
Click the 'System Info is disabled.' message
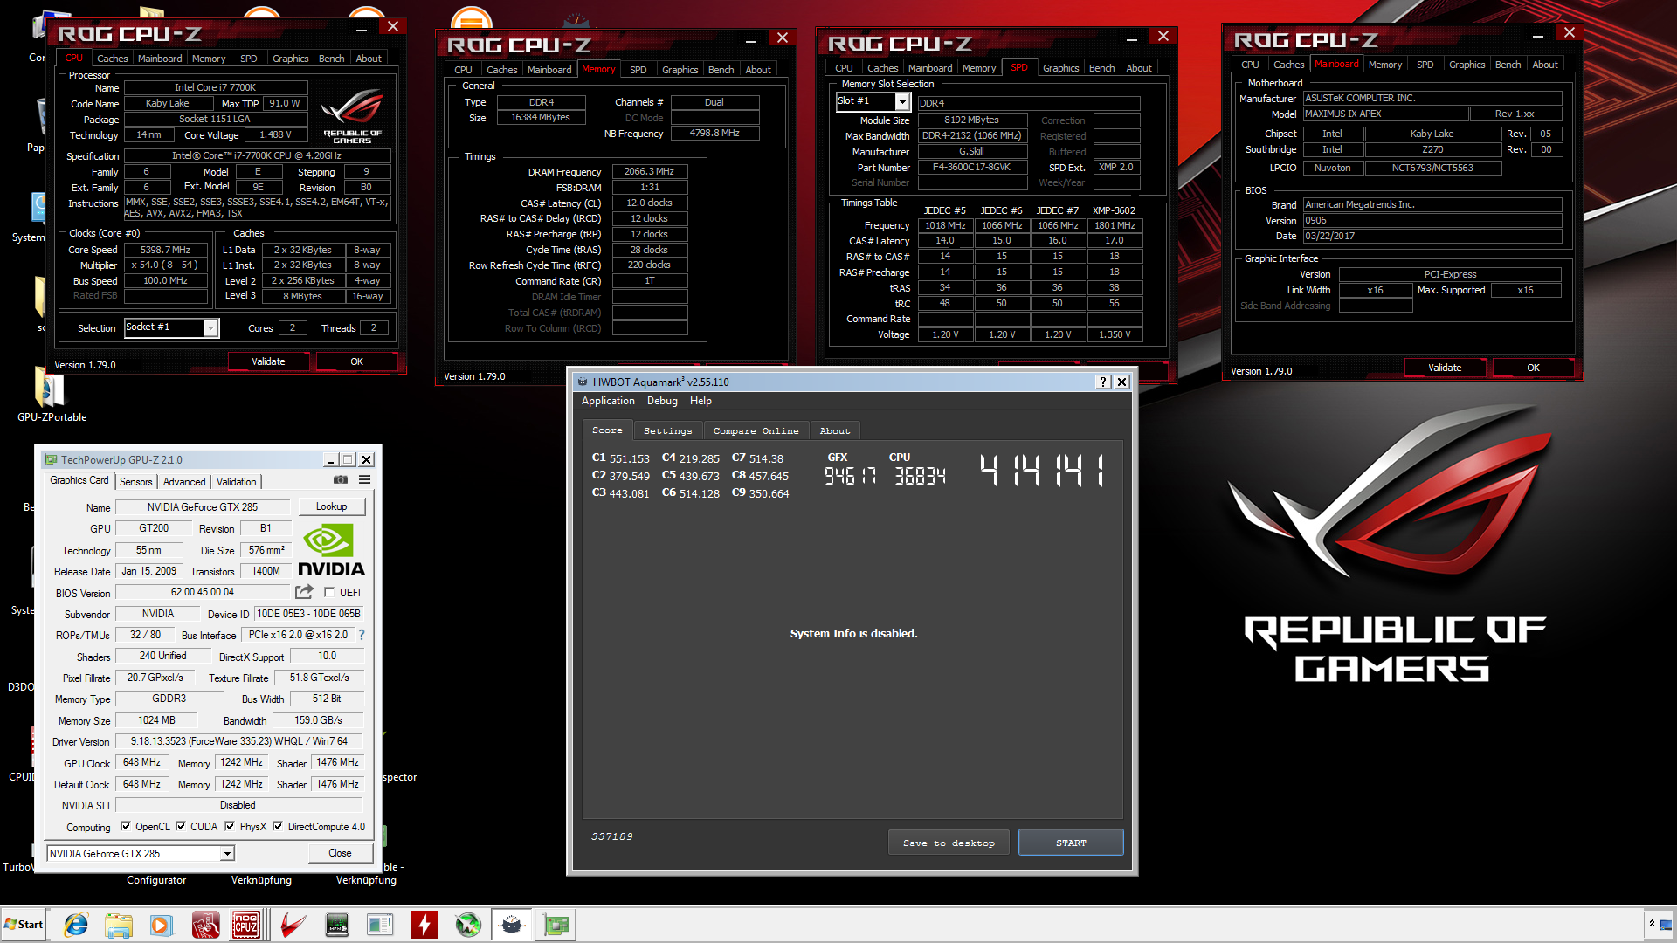point(853,633)
